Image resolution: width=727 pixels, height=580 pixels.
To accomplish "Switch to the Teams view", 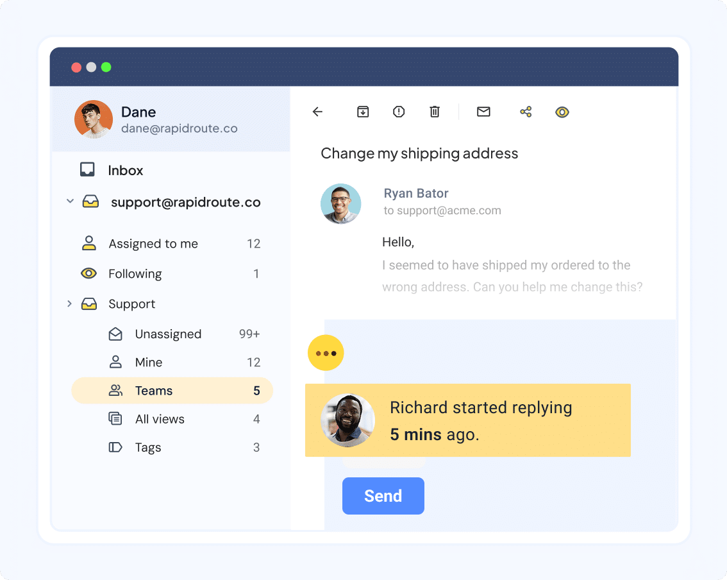I will 153,390.
